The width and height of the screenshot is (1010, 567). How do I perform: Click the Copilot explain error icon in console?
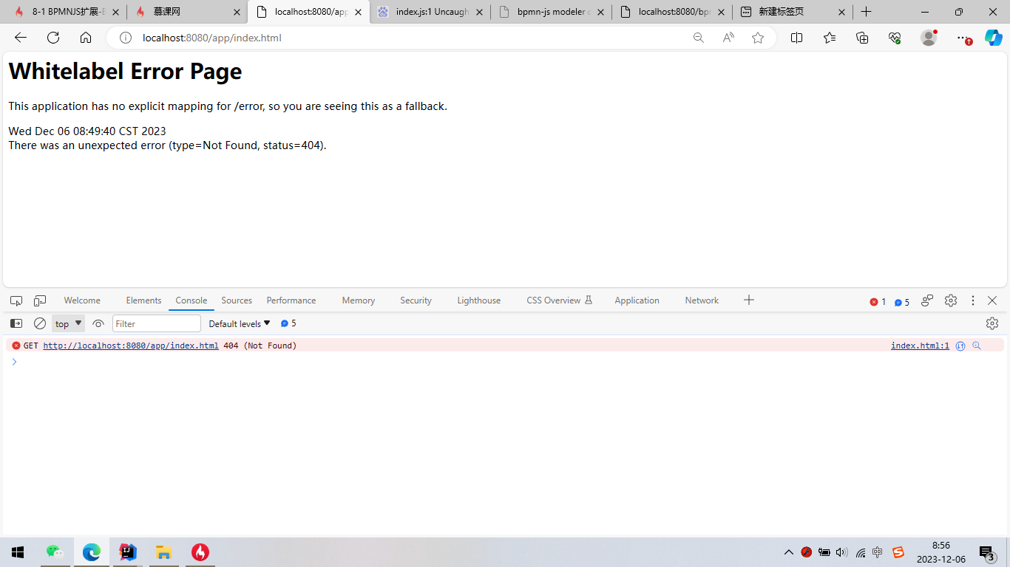pos(960,346)
